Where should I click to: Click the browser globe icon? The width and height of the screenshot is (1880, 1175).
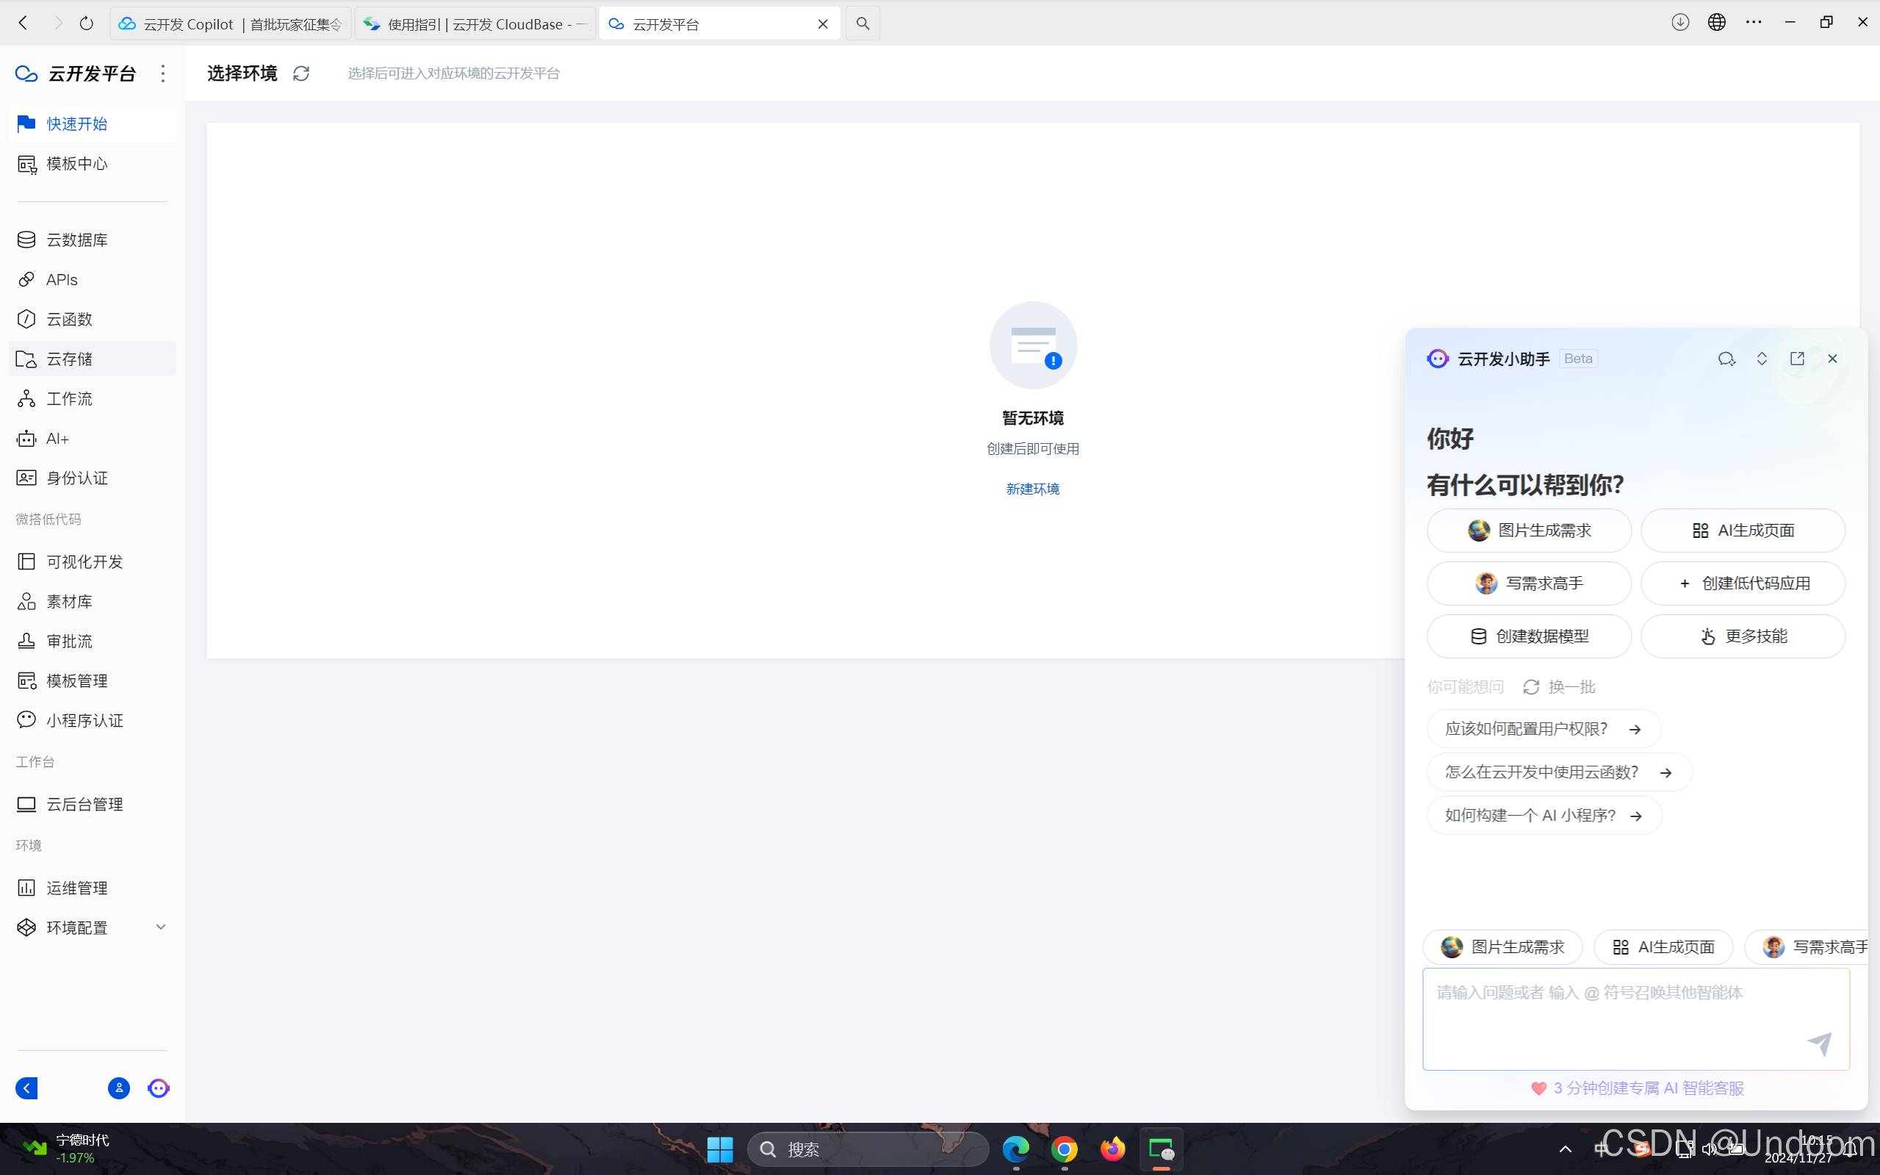(1717, 23)
